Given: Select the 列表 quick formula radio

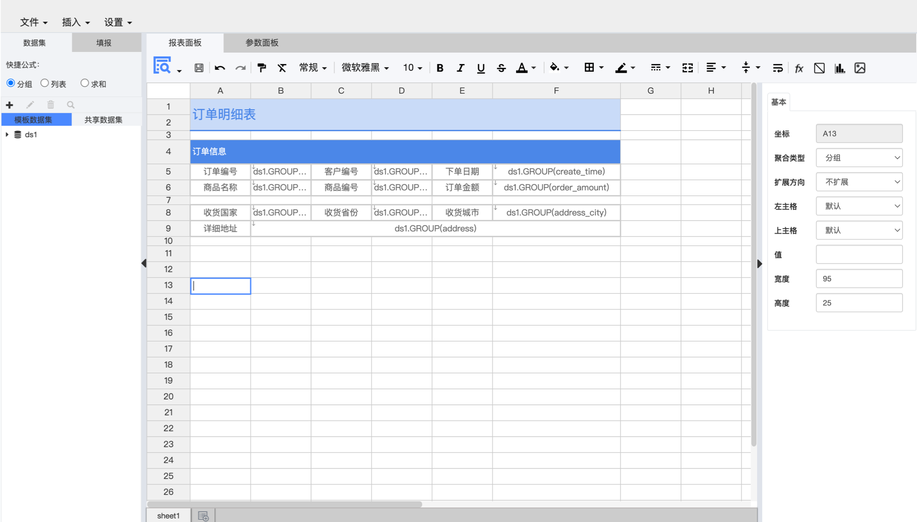Looking at the screenshot, I should (x=44, y=83).
